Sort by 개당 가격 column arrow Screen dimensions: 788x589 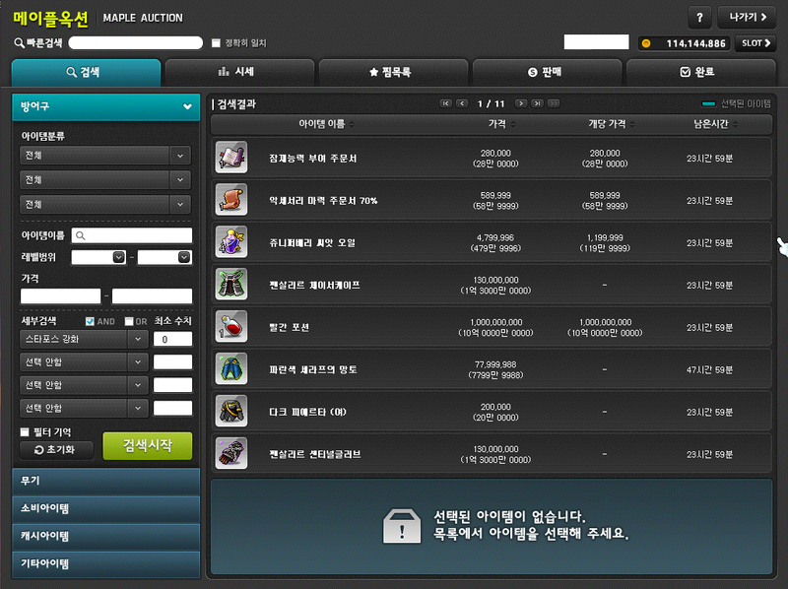(632, 124)
